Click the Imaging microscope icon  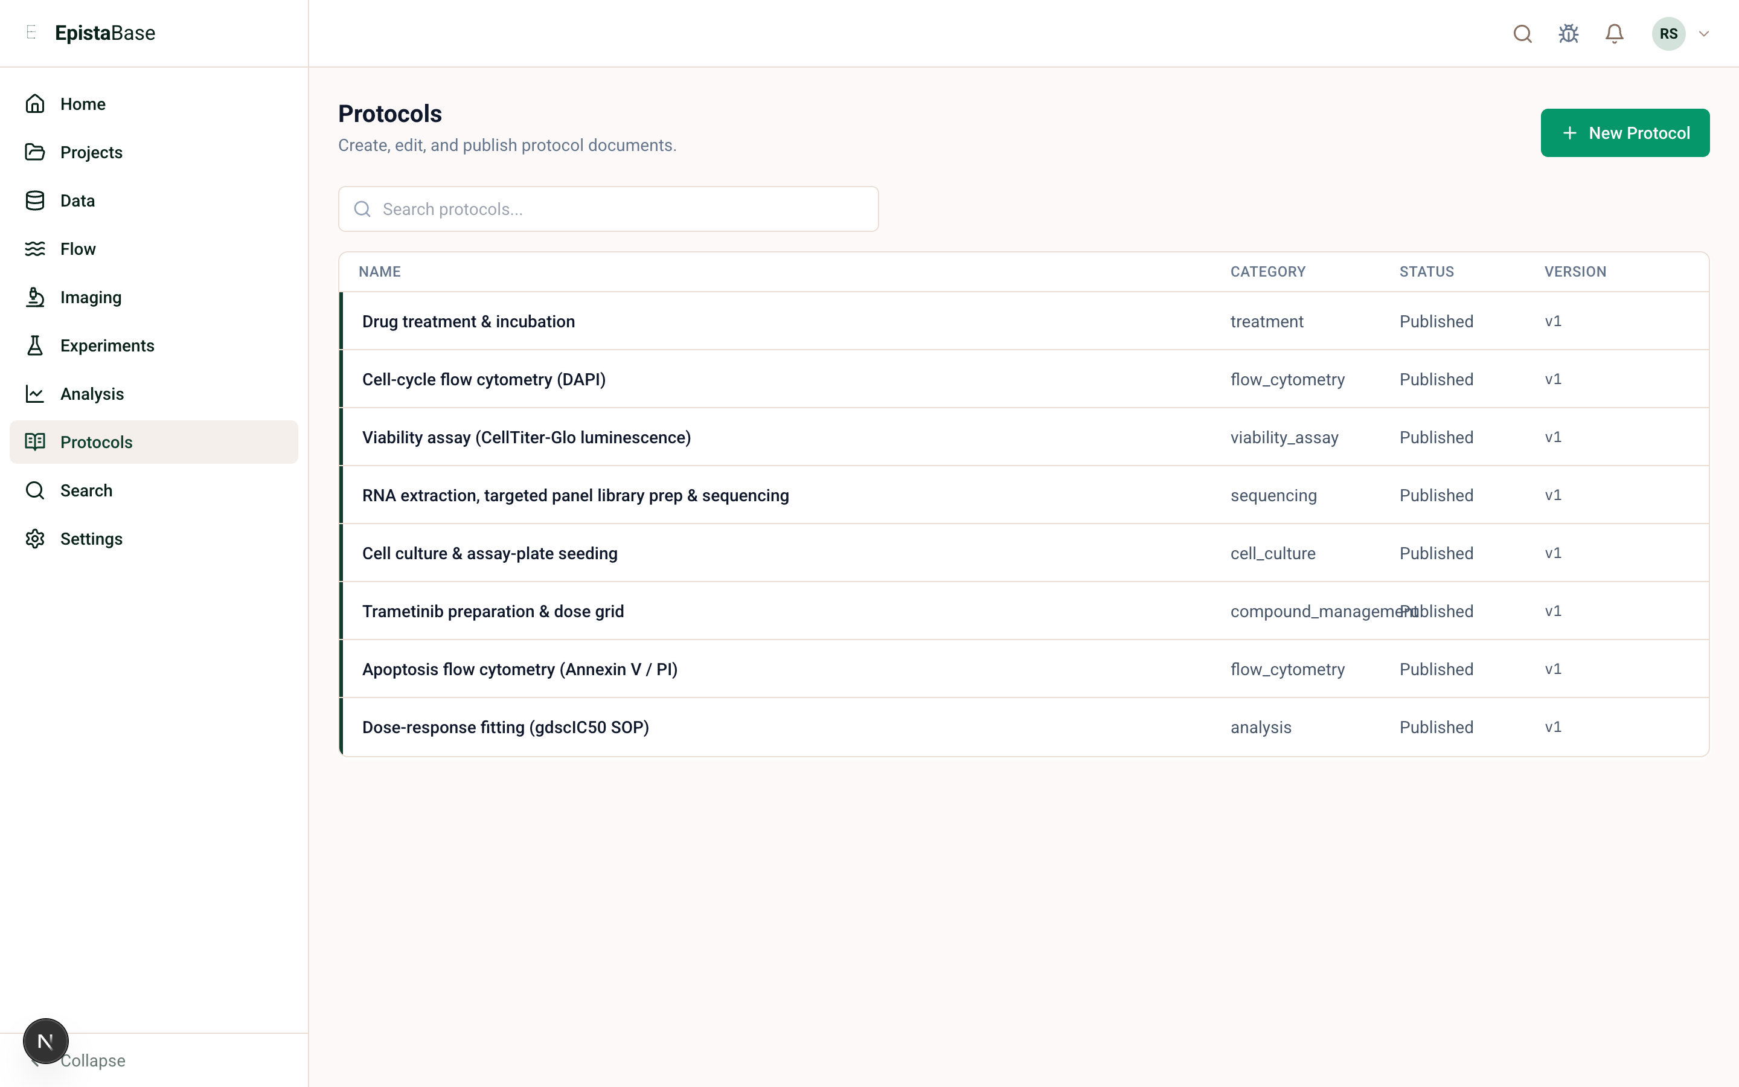coord(34,297)
